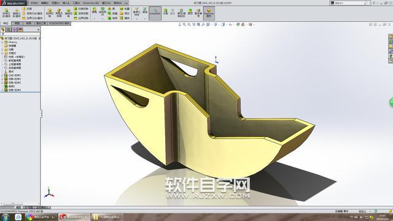Select the Extruded Boss/Base tool
The height and width of the screenshot is (221, 393).
tap(6, 12)
